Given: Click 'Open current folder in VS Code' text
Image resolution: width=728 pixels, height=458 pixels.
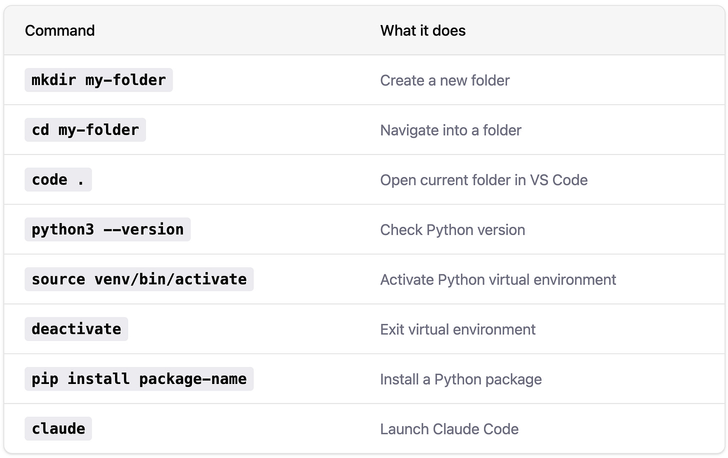Looking at the screenshot, I should pyautogui.click(x=484, y=180).
